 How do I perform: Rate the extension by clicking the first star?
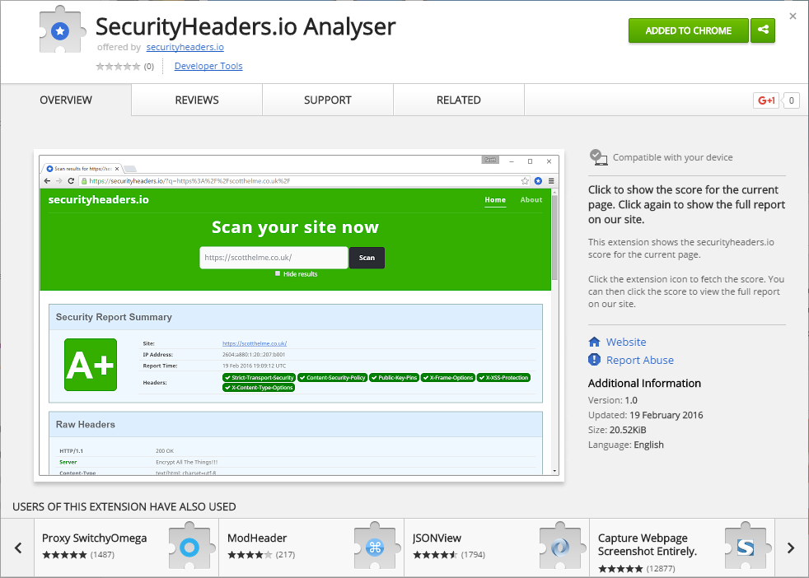[x=99, y=66]
